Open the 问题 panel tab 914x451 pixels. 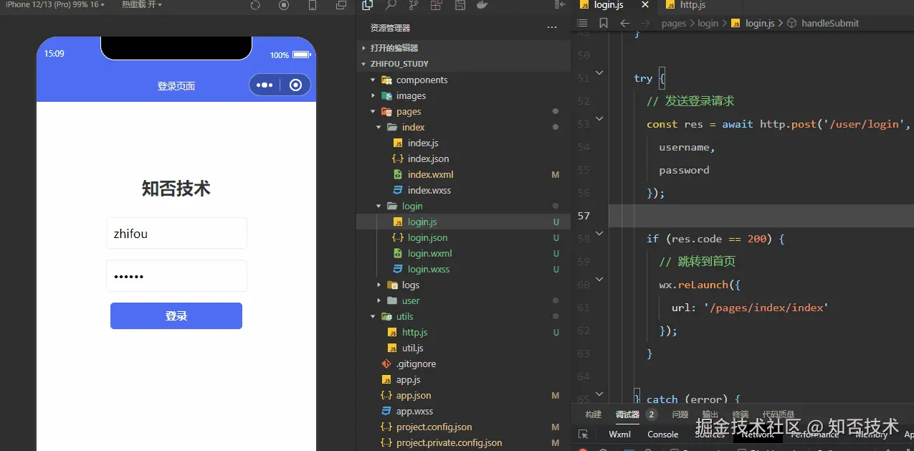tap(680, 414)
